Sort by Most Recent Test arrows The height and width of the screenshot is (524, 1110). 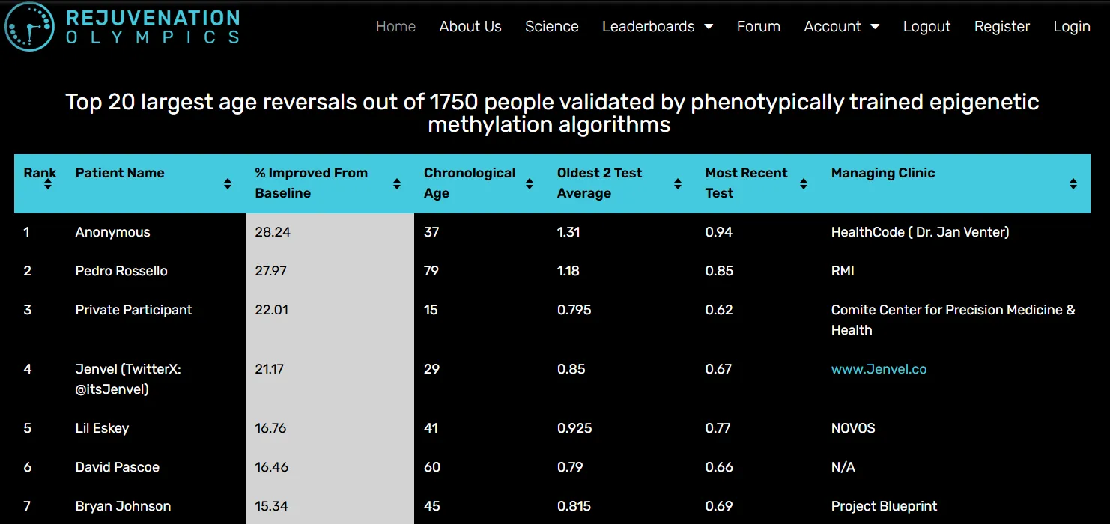[x=804, y=184]
